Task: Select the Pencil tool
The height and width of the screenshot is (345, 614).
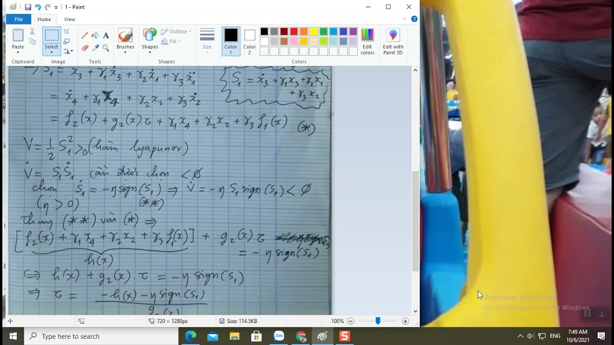Action: click(x=85, y=35)
